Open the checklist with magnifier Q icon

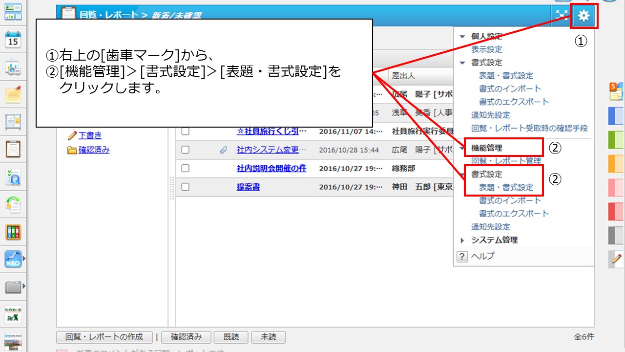13,177
